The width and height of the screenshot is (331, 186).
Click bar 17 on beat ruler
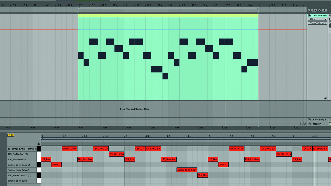click(x=80, y=5)
